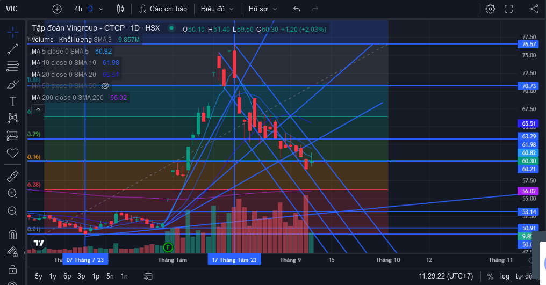
Task: Click the 76.57 price label
Action: [x=529, y=44]
